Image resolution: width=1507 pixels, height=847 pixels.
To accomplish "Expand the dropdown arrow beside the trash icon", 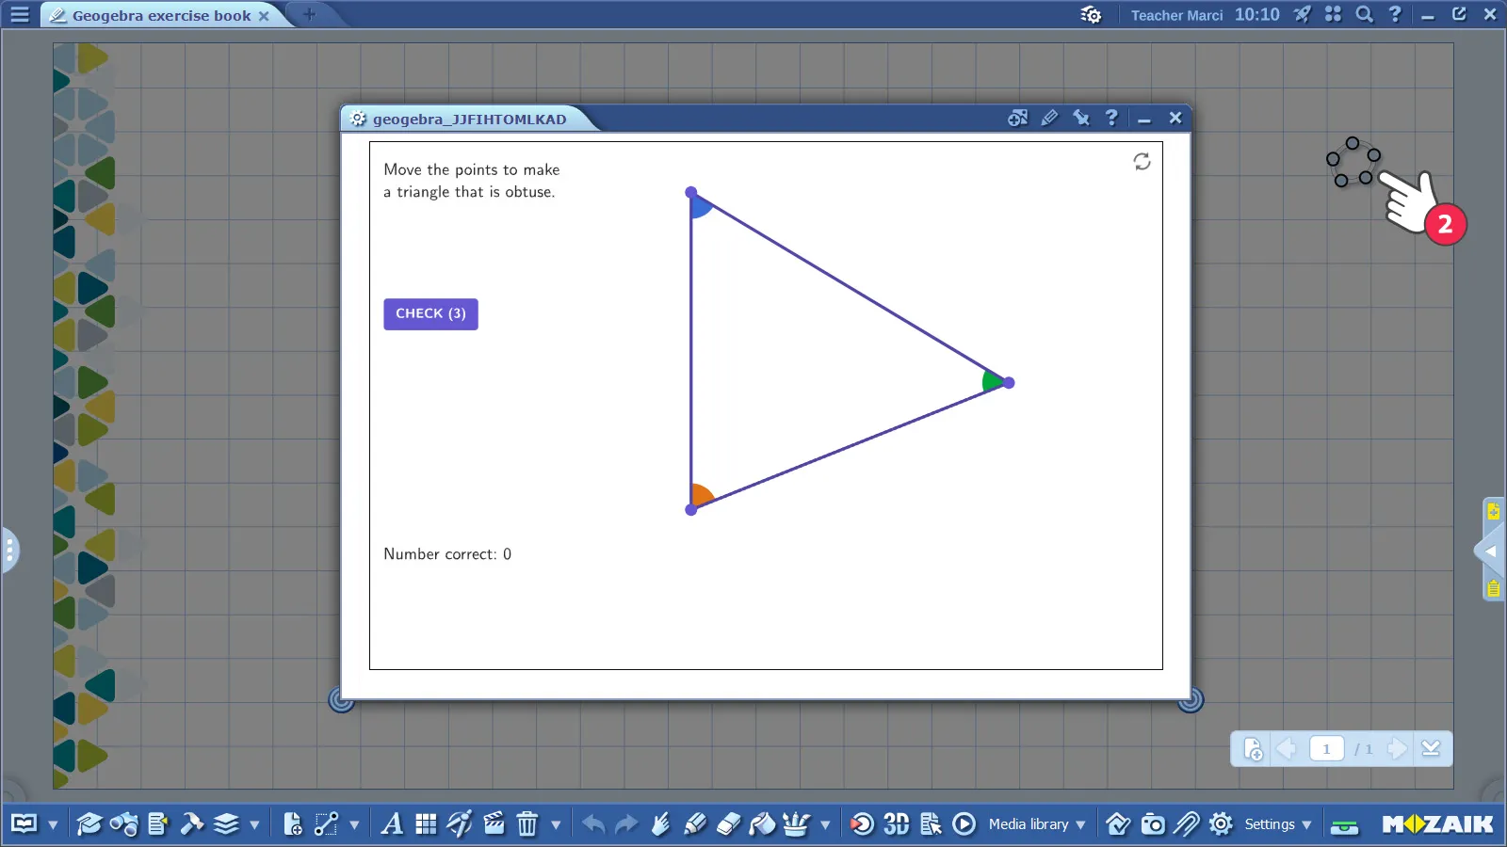I will coord(556,825).
